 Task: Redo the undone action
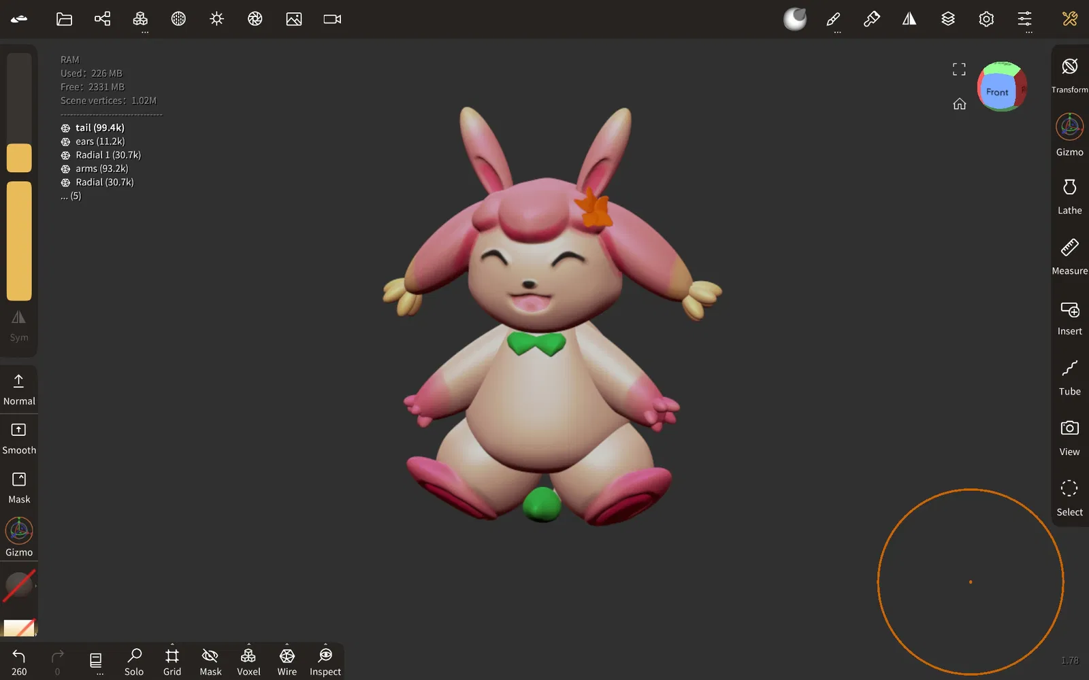(57, 662)
